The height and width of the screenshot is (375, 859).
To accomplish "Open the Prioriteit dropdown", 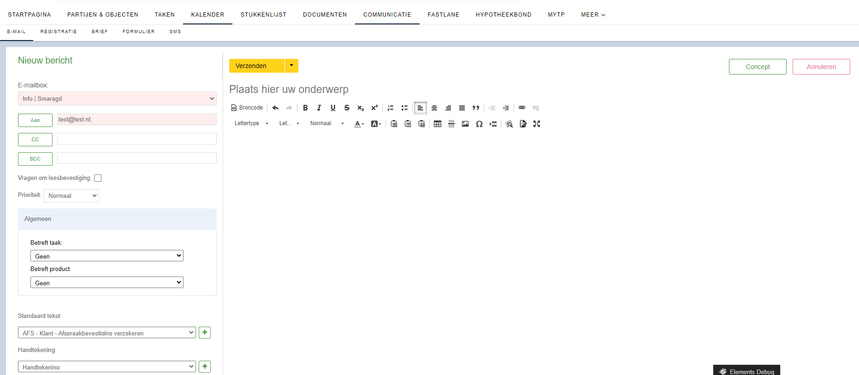I will tap(71, 196).
